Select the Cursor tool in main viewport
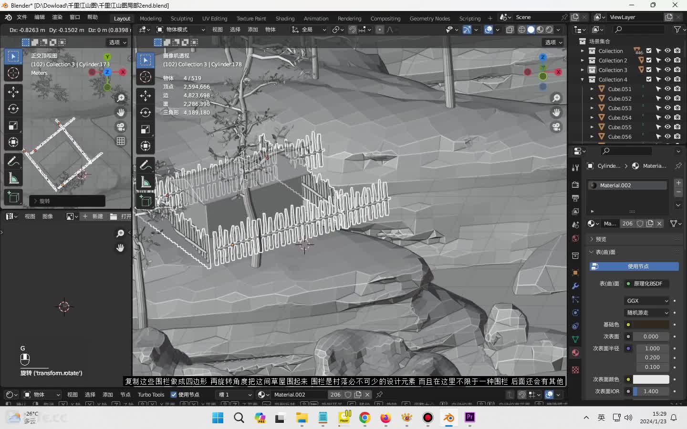This screenshot has width=687, height=429. pyautogui.click(x=146, y=77)
